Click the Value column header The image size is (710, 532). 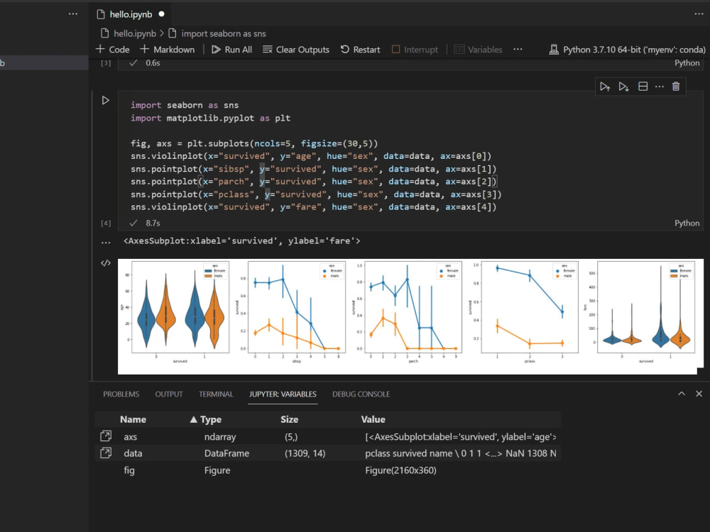tap(373, 419)
